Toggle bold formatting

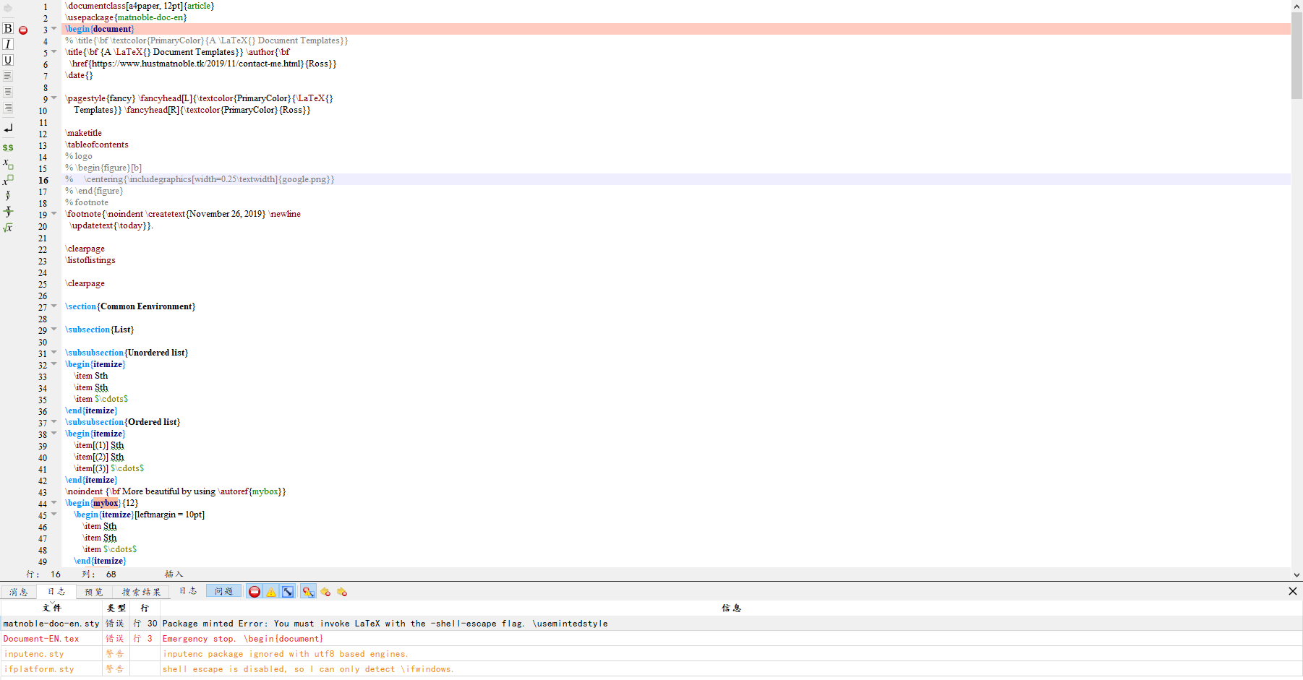point(7,28)
